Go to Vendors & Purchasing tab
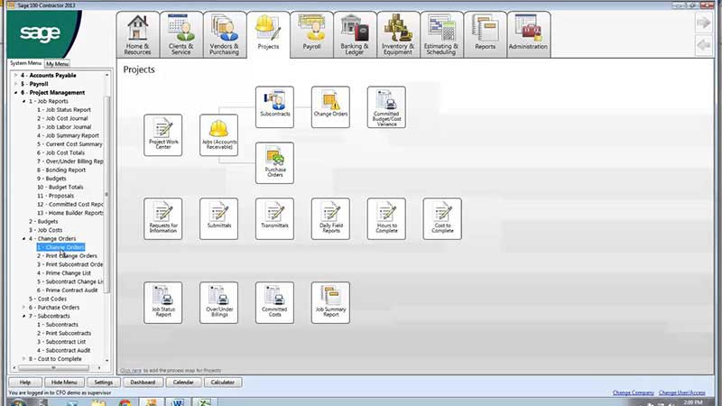The width and height of the screenshot is (722, 406). pos(225,34)
